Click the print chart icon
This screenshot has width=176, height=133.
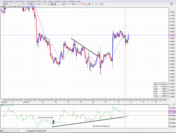click(x=89, y=4)
